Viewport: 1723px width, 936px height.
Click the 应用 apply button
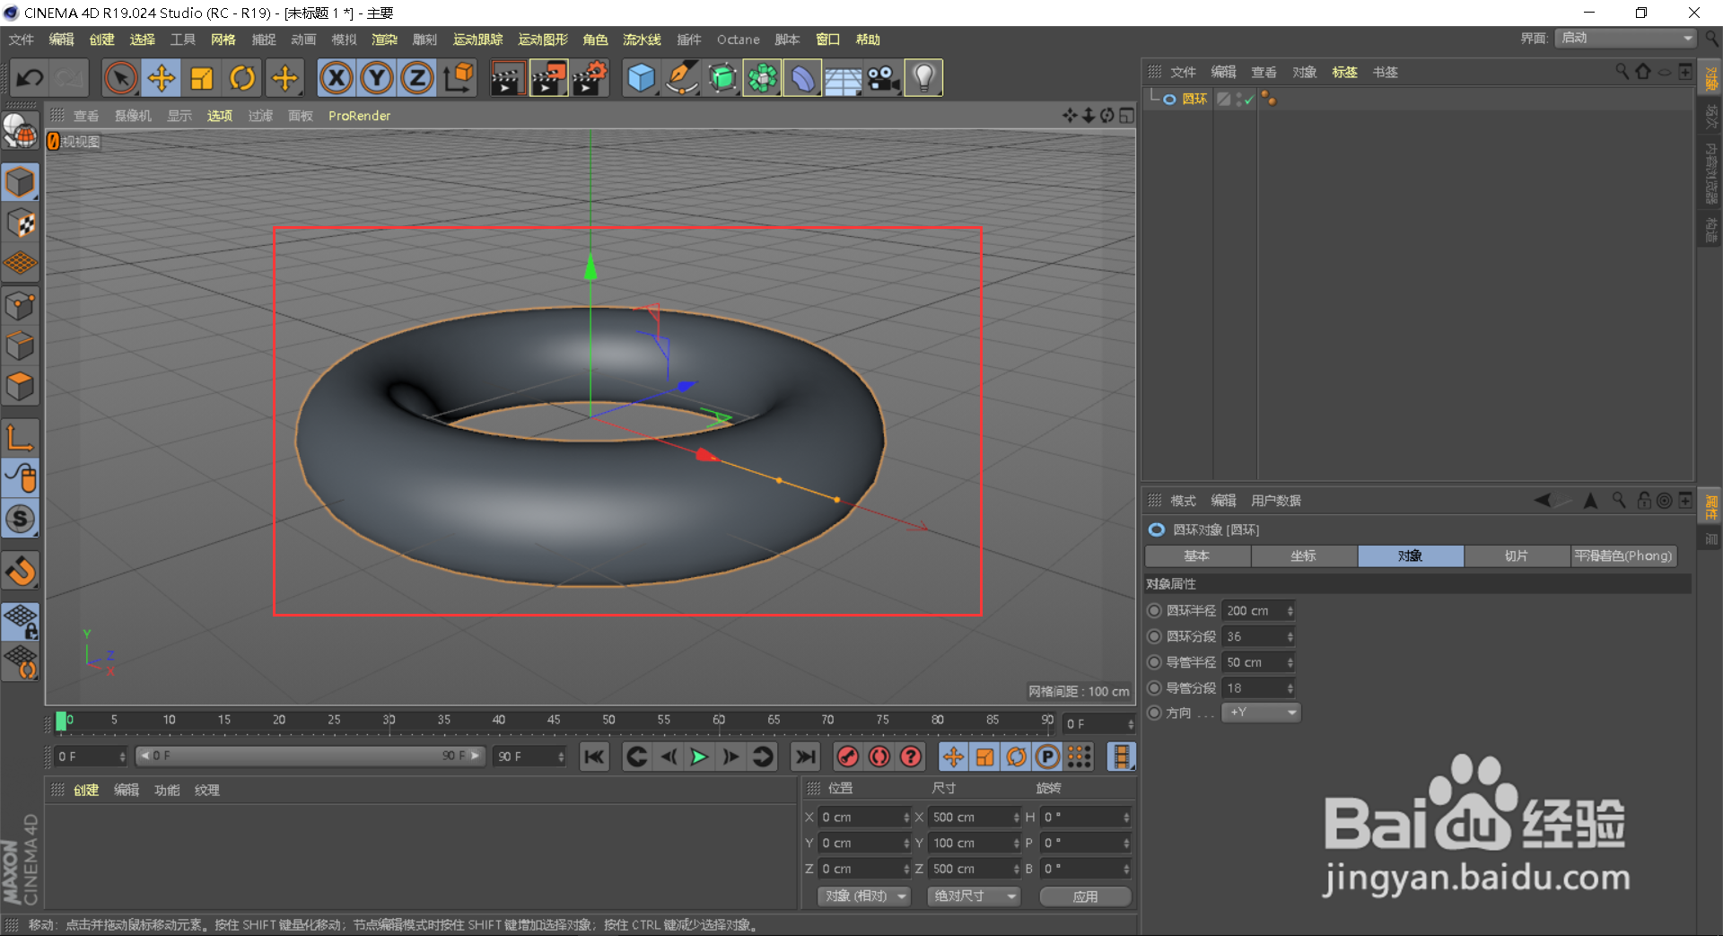[x=1085, y=897]
